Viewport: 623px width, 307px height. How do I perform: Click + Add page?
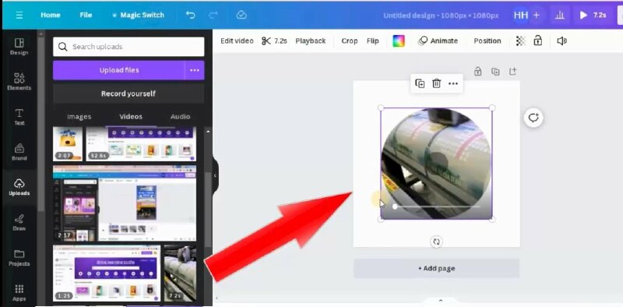(436, 268)
